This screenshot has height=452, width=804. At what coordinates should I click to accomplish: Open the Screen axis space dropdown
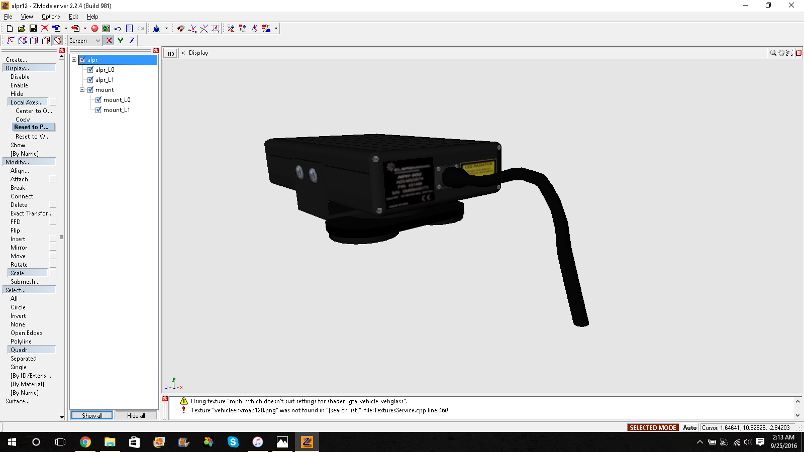(x=97, y=41)
